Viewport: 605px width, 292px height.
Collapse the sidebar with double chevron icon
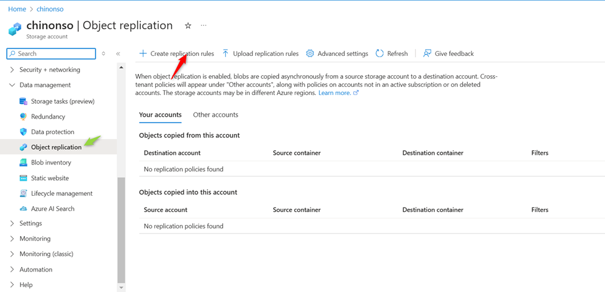(x=118, y=53)
